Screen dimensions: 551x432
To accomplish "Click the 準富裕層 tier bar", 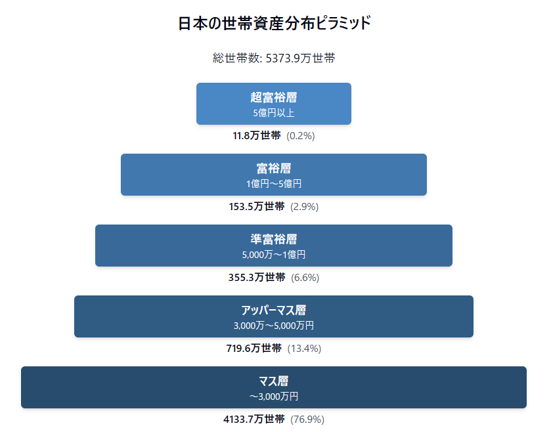I will 274,246.
